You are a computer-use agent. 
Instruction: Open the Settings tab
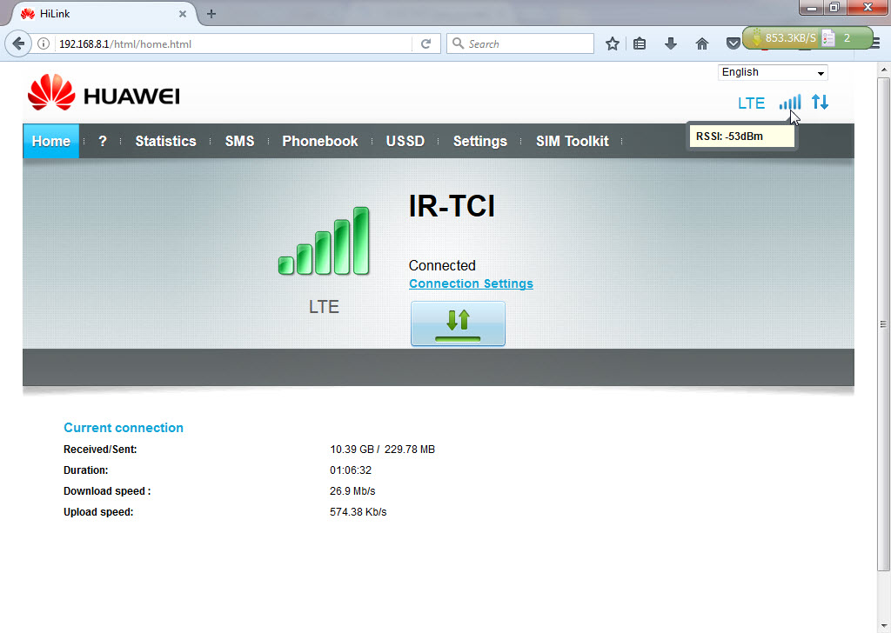[479, 141]
